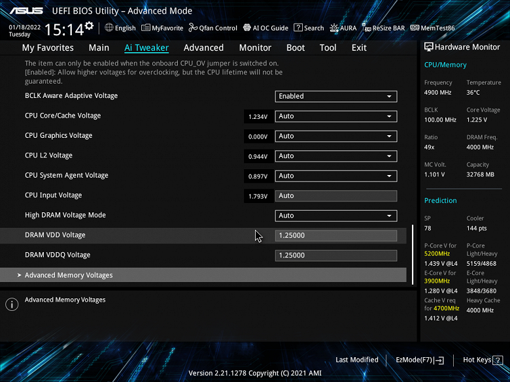Click the 49x Ratio value
The image size is (510, 382).
coord(430,147)
